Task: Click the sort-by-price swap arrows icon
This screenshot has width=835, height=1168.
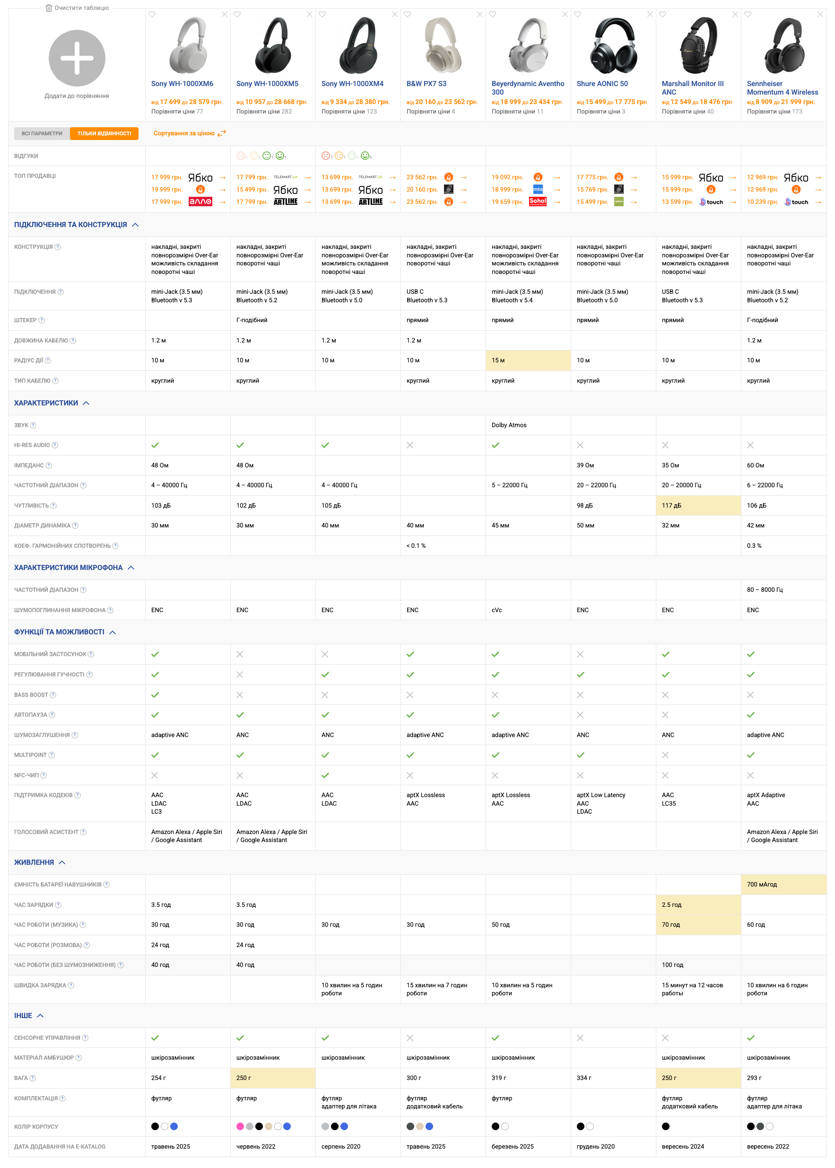Action: click(x=222, y=133)
